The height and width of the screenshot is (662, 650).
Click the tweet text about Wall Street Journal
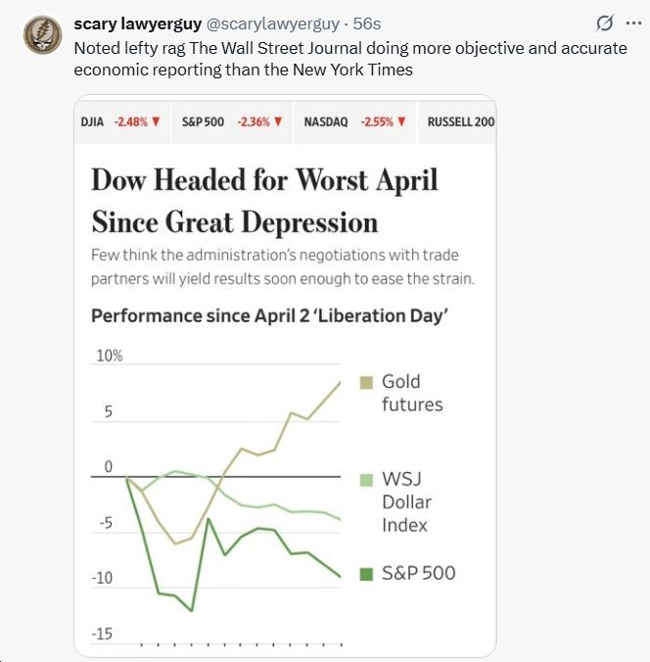tap(350, 59)
